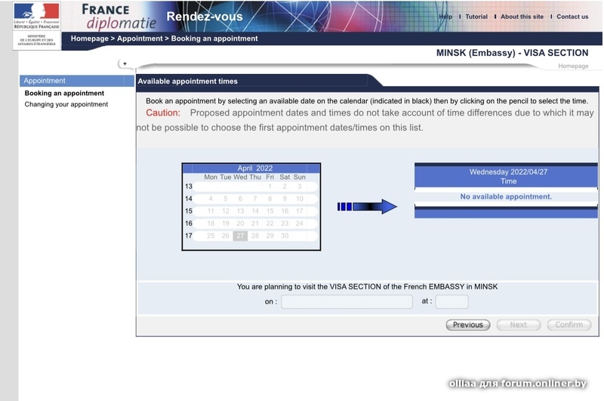Click the No available appointment message
Screen dimensions: 604x401
(x=506, y=197)
